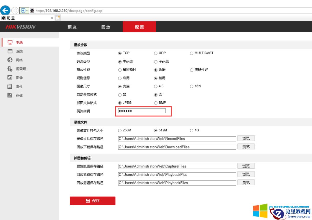Choose BMP as the snapshot format
The image size is (312, 220).
coord(155,102)
